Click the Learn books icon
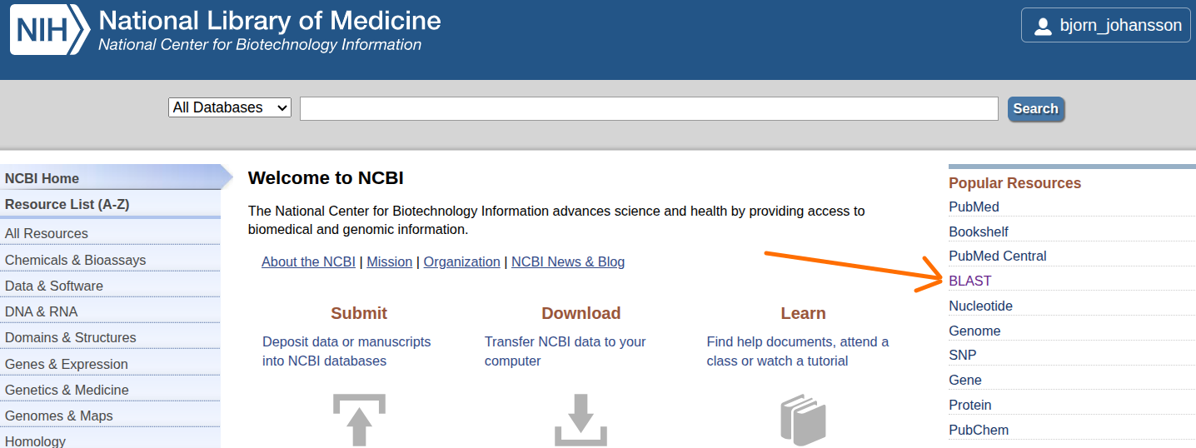 point(803,420)
